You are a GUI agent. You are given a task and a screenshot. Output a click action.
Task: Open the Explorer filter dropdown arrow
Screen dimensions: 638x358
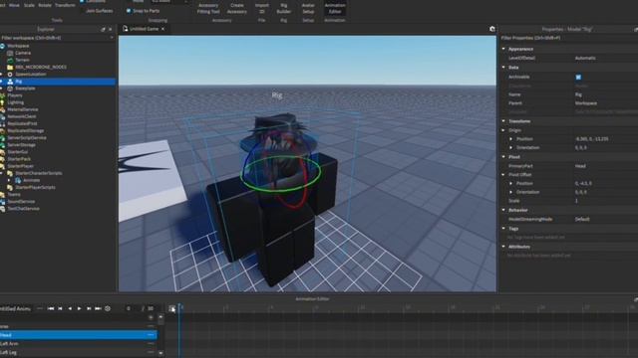[112, 38]
